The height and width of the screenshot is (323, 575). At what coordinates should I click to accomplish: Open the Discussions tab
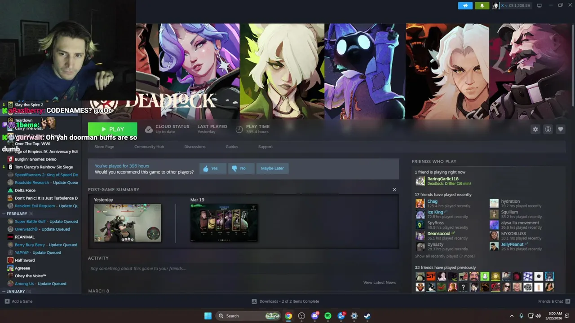point(195,147)
